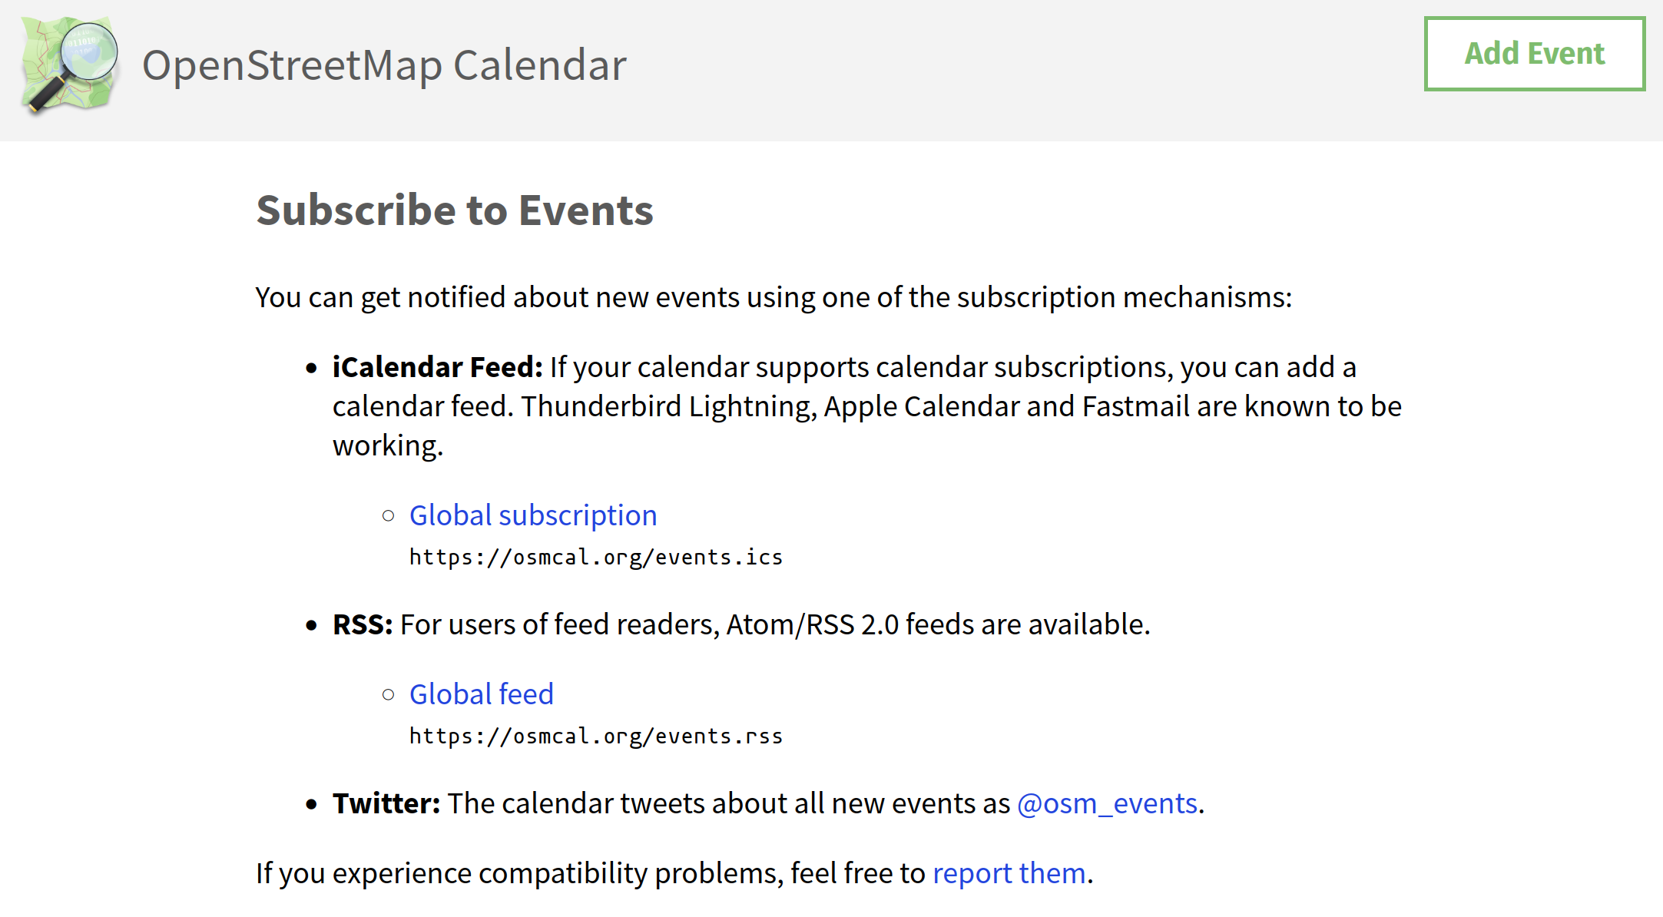This screenshot has height=917, width=1663.
Task: Click the solid bullet before Twitter
Action: [311, 805]
